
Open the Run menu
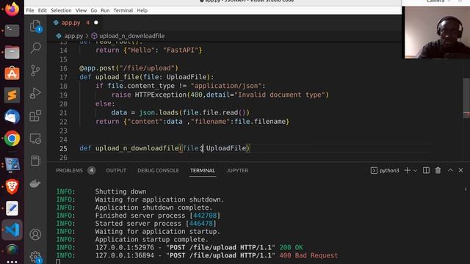point(105,10)
